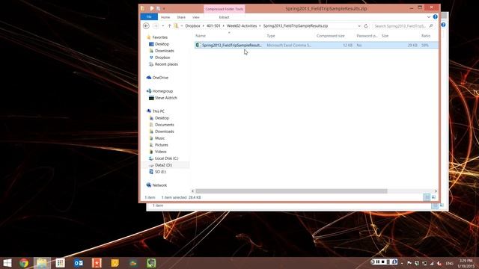Refresh the folder view
The image size is (479, 269).
(x=366, y=26)
